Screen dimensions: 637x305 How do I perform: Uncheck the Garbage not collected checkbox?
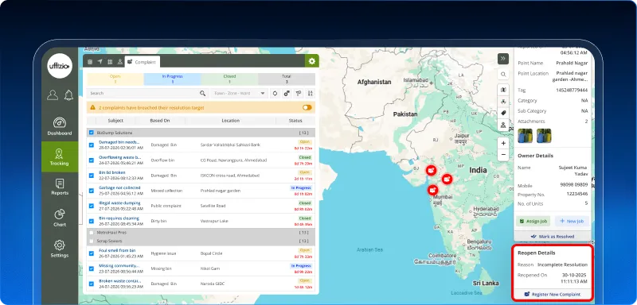tap(91, 191)
